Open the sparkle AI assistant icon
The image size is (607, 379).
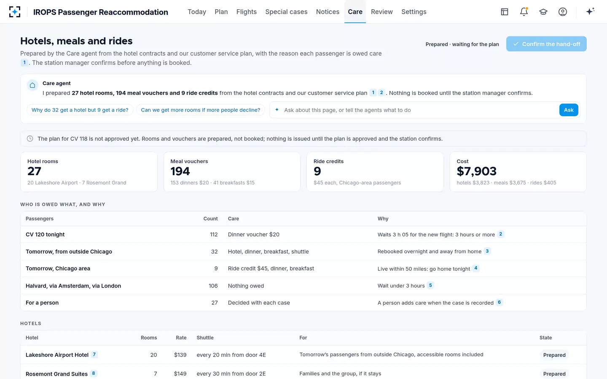[590, 11]
